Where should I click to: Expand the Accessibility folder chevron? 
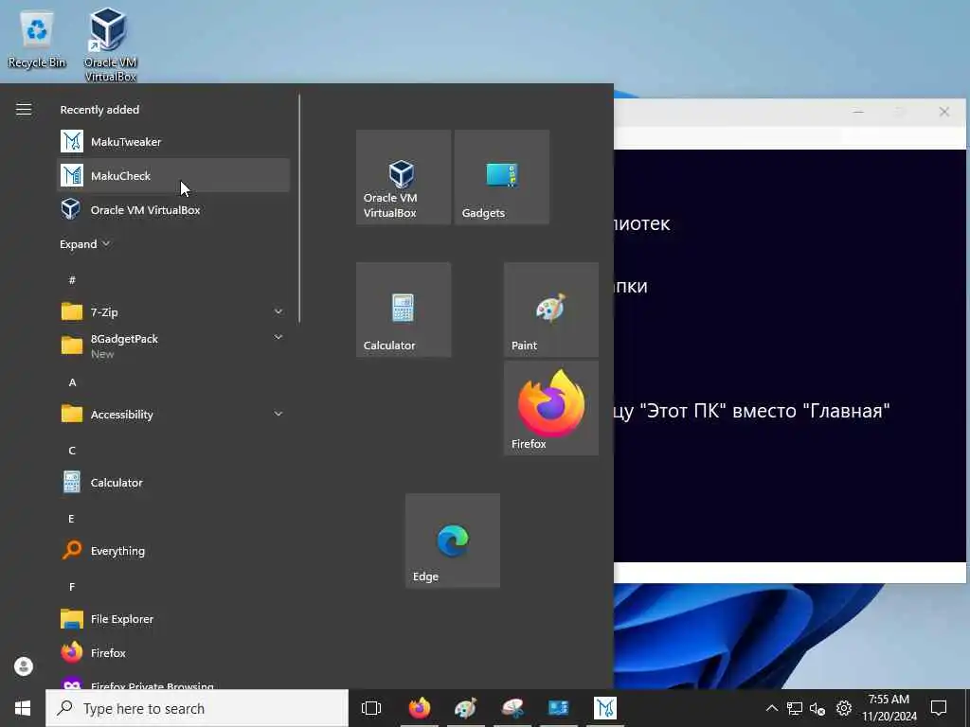tap(278, 414)
